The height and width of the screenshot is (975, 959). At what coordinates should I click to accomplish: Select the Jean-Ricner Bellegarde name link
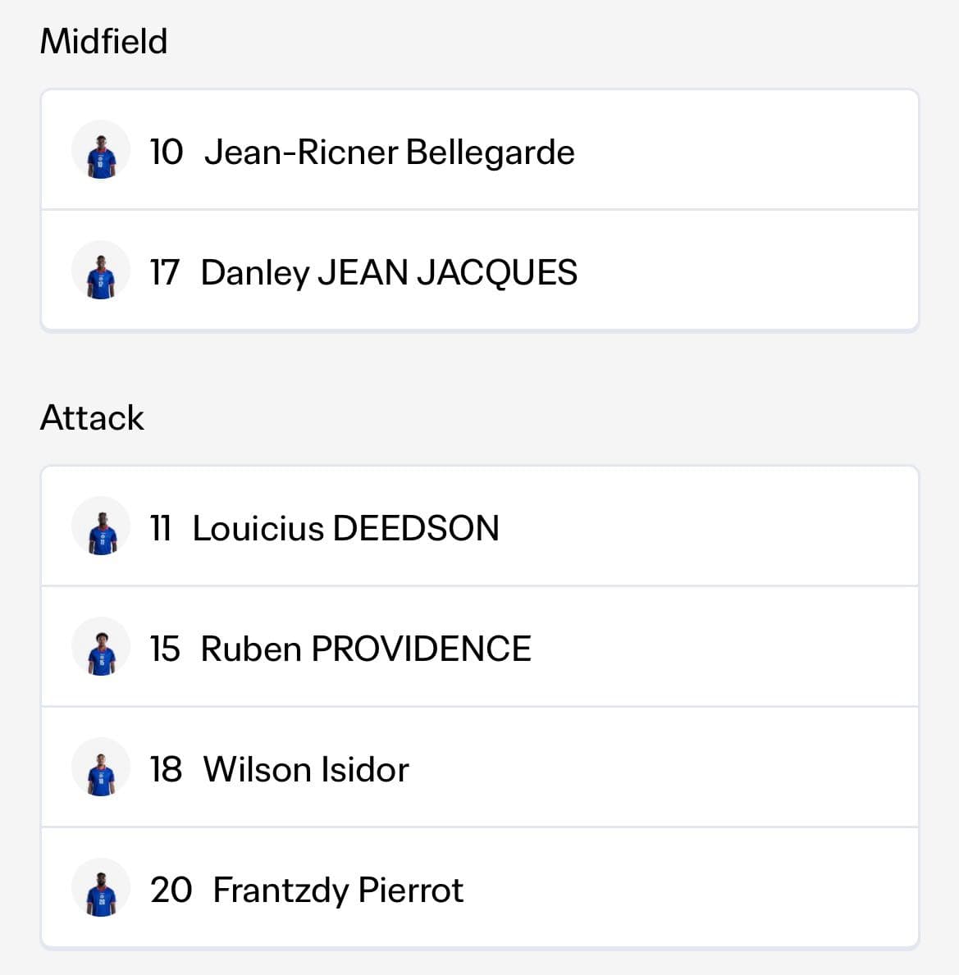coord(390,153)
